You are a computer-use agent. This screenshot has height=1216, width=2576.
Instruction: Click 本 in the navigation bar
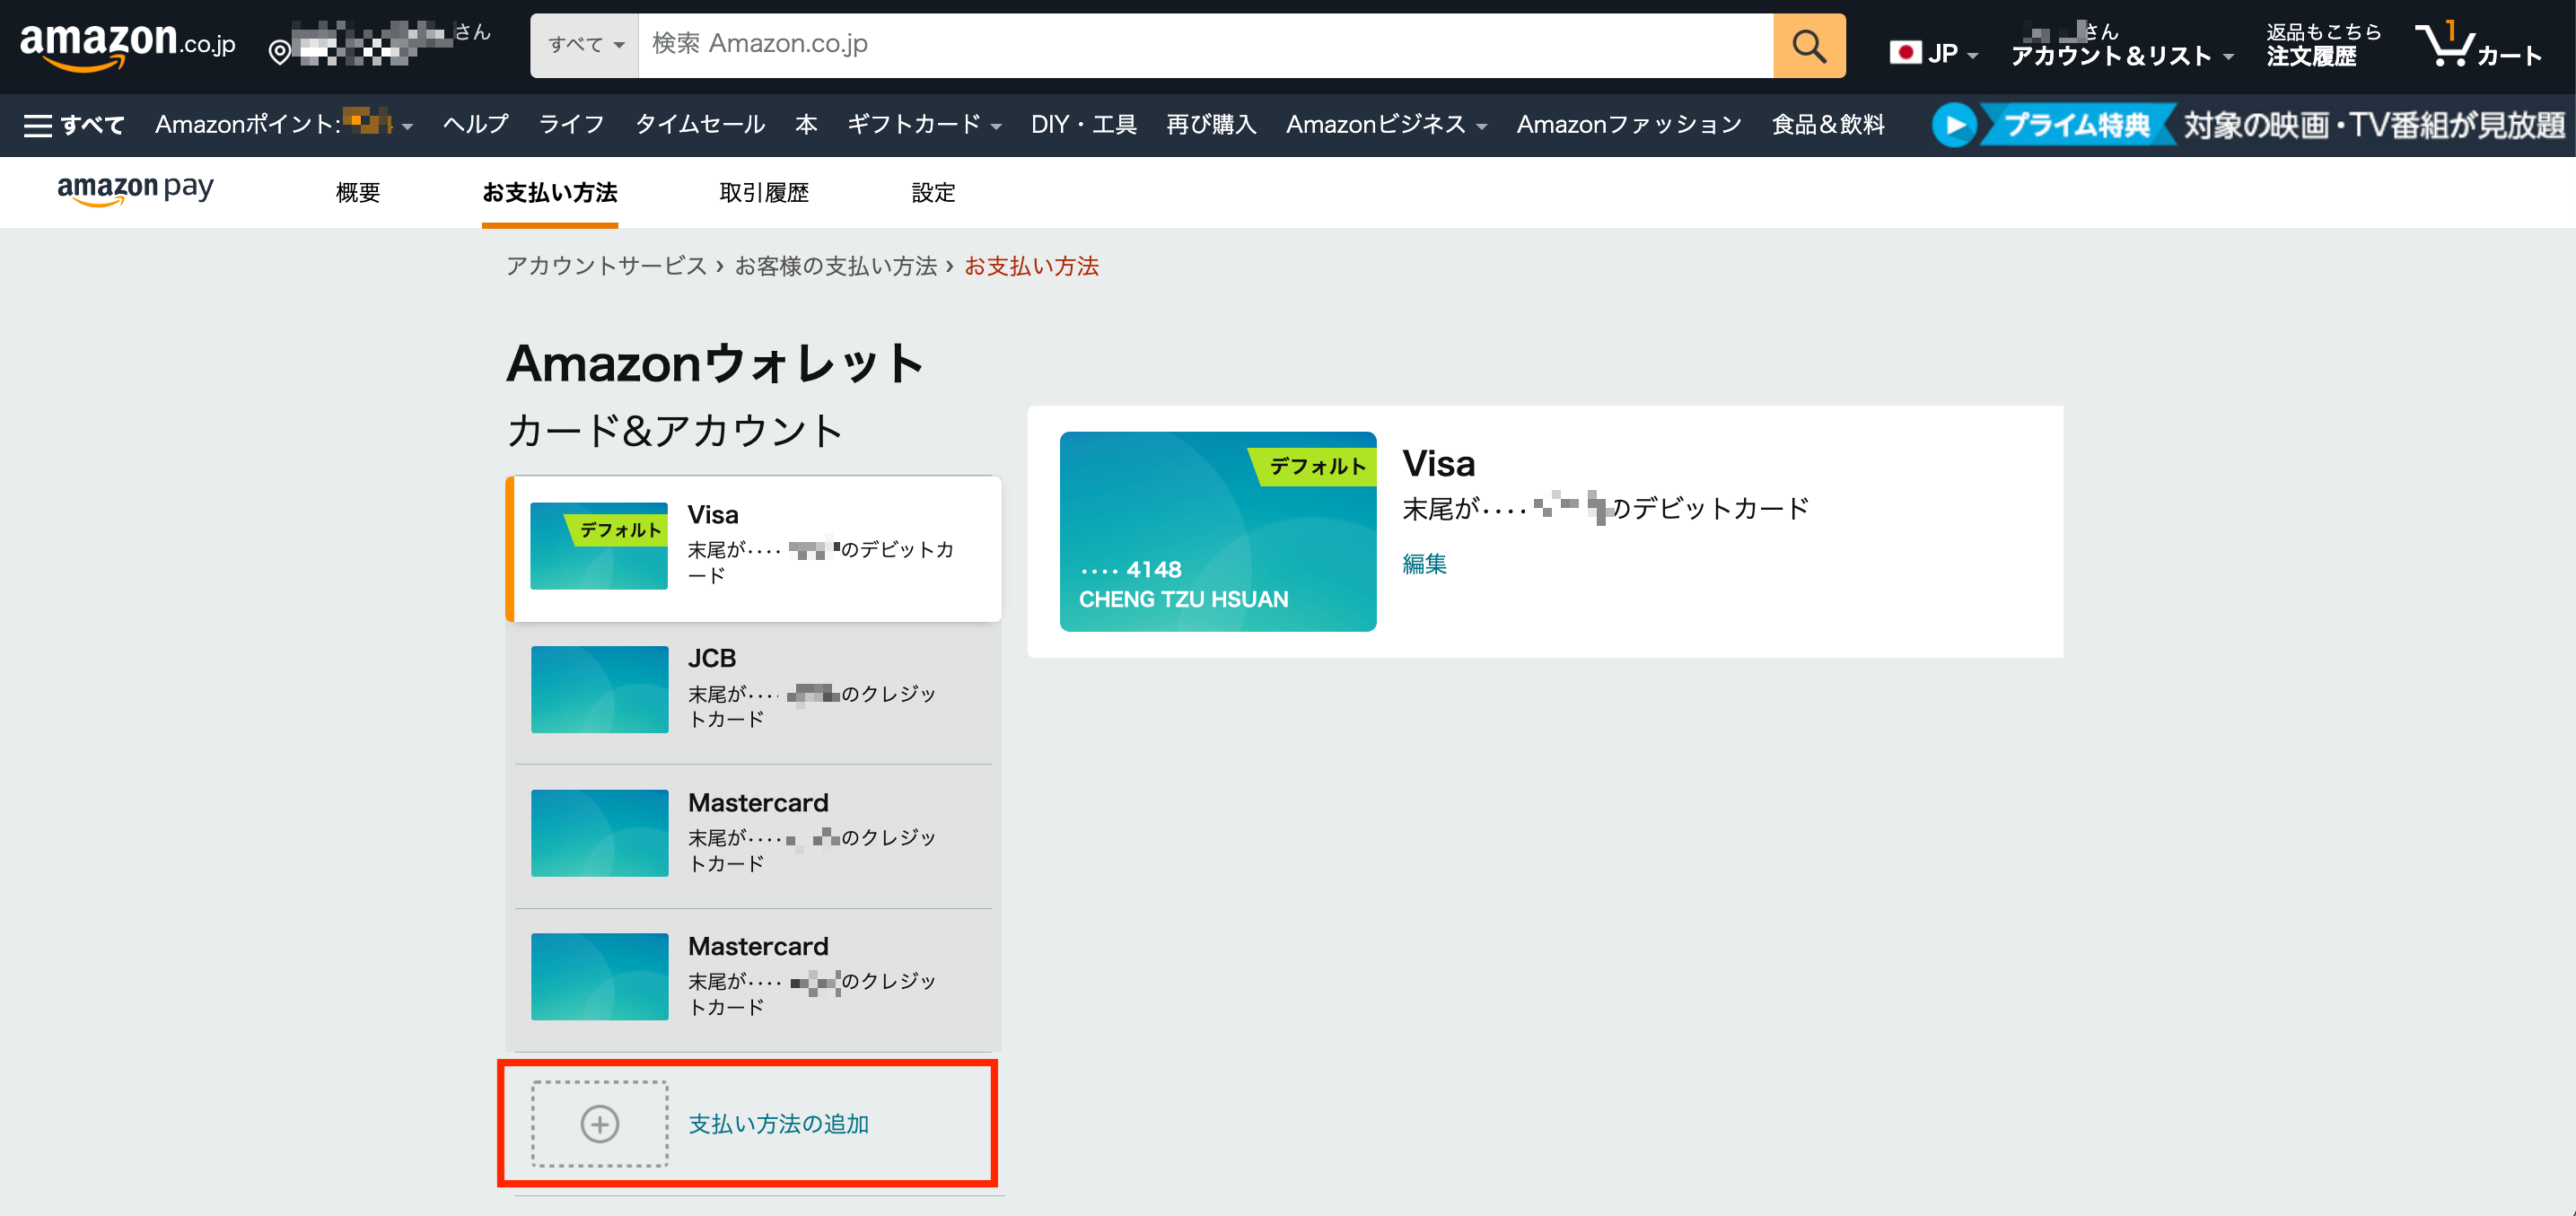[x=806, y=124]
